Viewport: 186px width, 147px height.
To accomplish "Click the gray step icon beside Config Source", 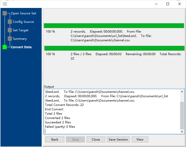I will coord(10,22).
